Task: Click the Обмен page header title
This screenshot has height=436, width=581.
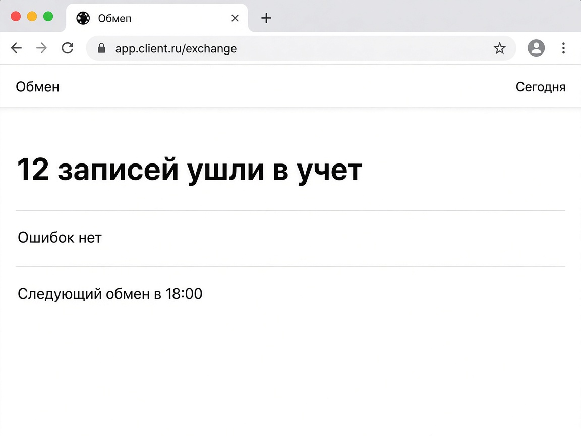Action: (x=38, y=87)
